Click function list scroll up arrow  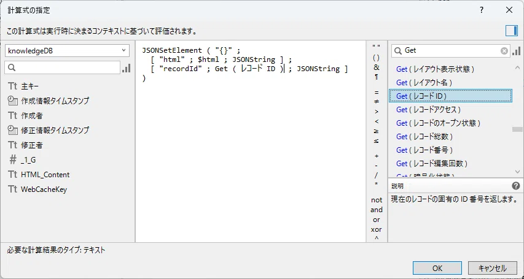(x=518, y=67)
